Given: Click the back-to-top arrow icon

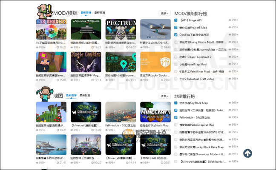Looking at the screenshot, I should (x=247, y=153).
